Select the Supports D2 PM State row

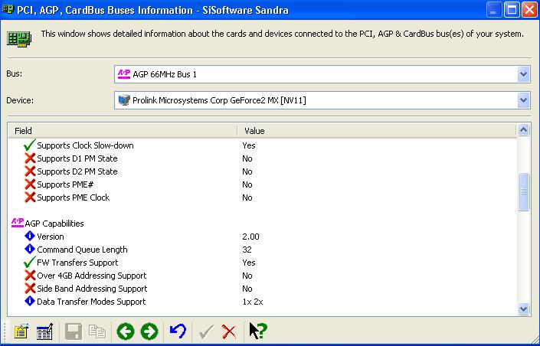(x=262, y=171)
